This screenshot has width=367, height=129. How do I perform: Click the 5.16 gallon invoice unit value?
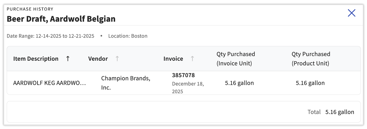[239, 83]
